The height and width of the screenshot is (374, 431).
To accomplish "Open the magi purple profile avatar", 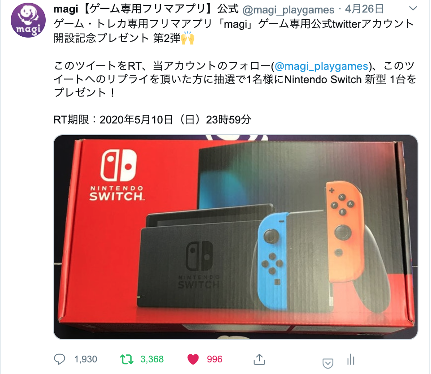I will coord(28,20).
